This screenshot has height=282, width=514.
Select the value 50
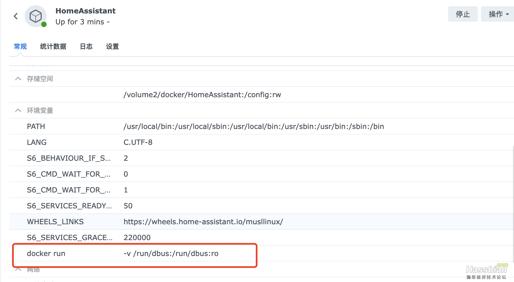[128, 206]
